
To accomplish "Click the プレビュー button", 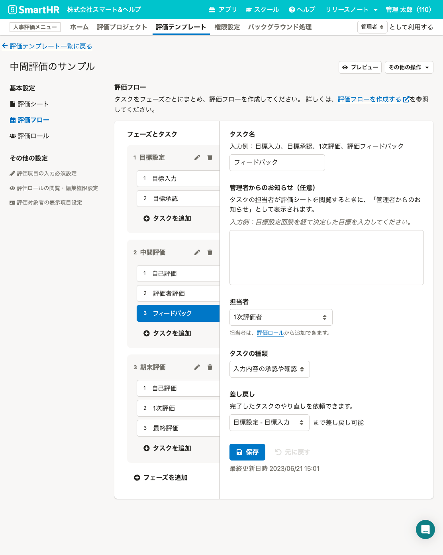I will [x=360, y=67].
